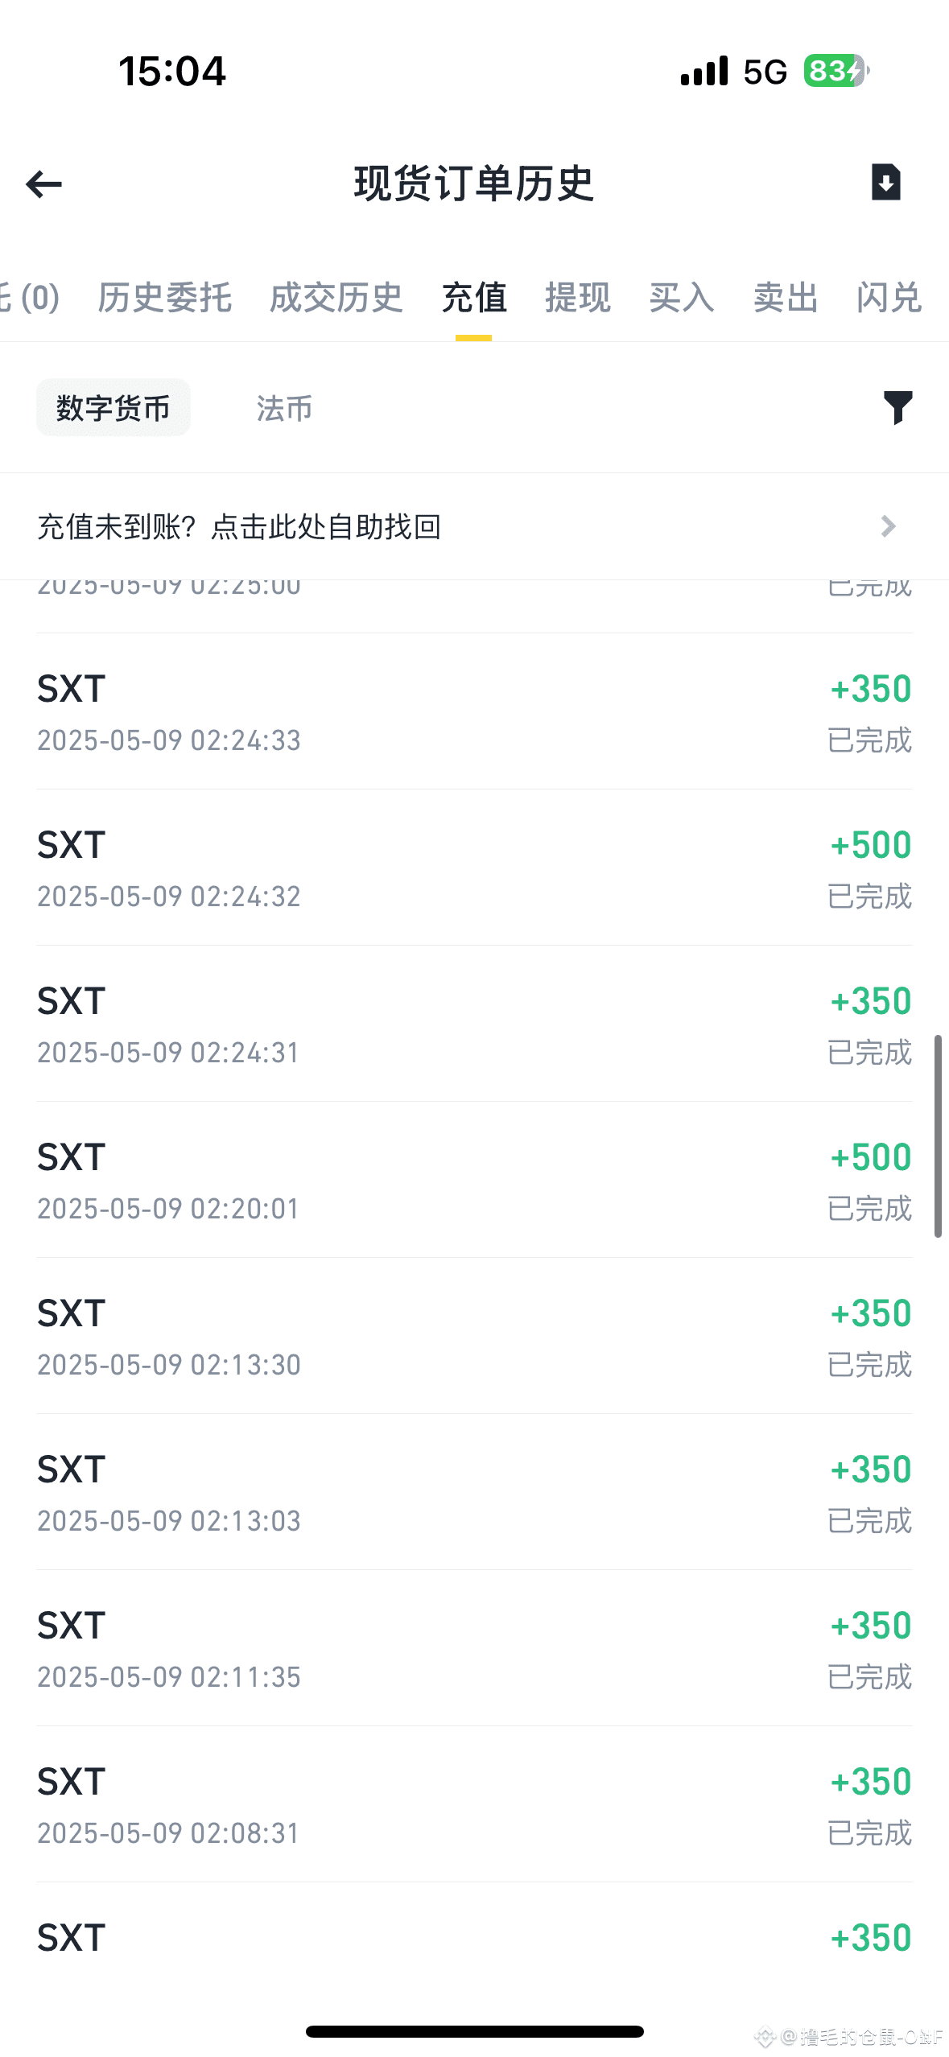Select the 闪兑 tab
Image resolution: width=949 pixels, height=2057 pixels.
click(x=889, y=298)
